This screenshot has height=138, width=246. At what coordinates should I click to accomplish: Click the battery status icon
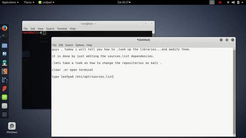pyautogui.click(x=238, y=2)
